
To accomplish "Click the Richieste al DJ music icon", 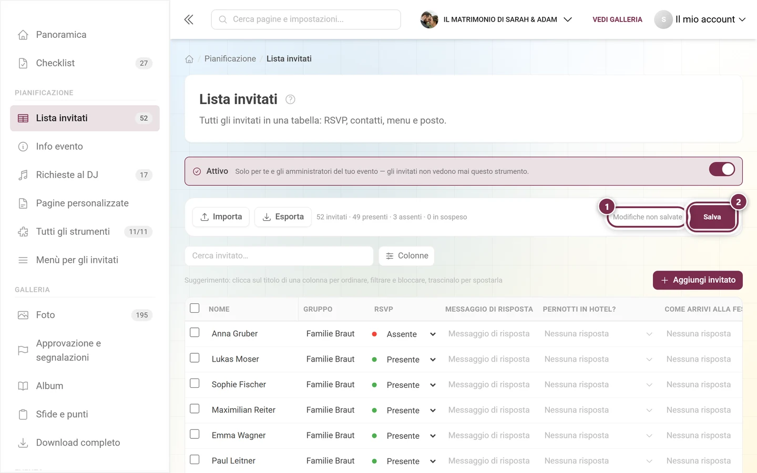I will click(x=23, y=175).
